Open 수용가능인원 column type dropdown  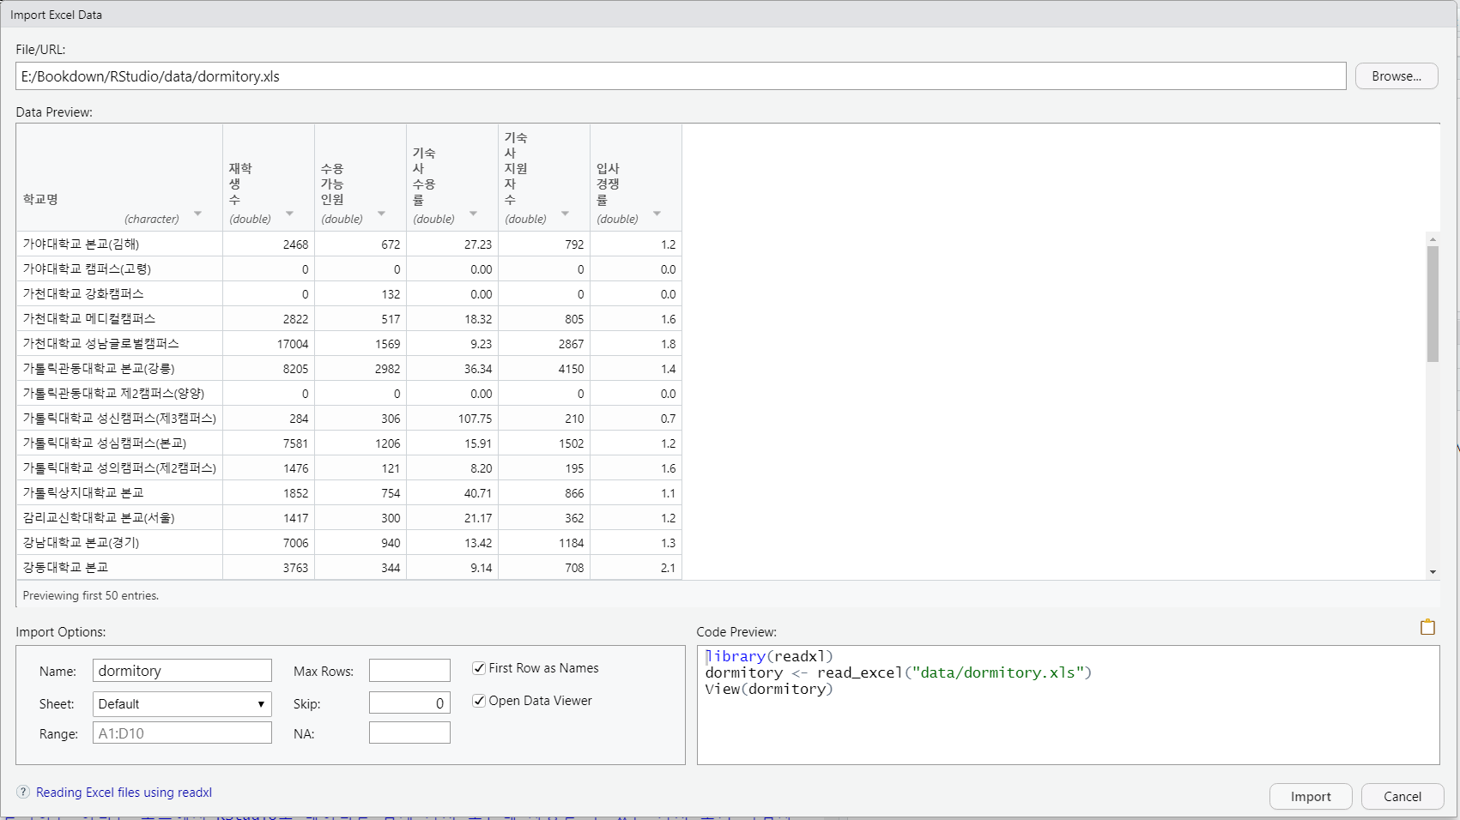[381, 214]
